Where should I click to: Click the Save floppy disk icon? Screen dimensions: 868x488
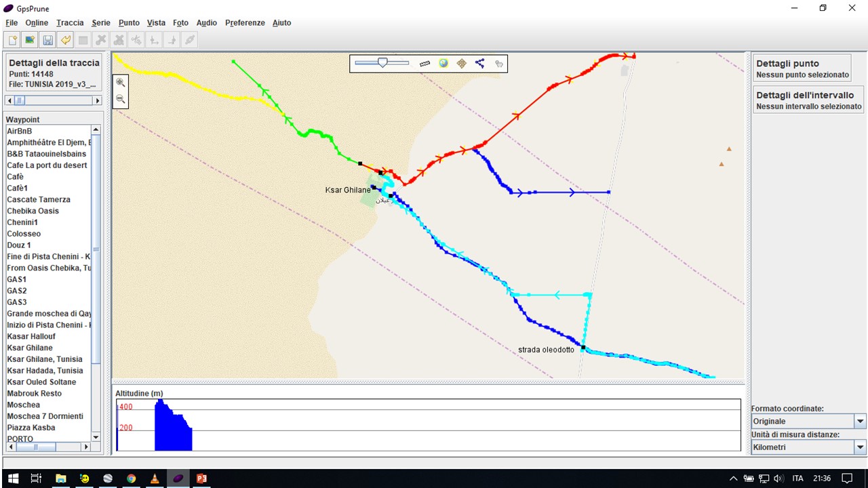click(48, 40)
